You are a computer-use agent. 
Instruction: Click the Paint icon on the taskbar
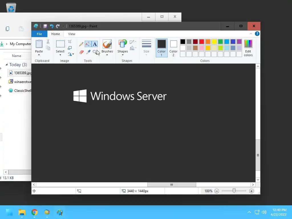[60, 212]
